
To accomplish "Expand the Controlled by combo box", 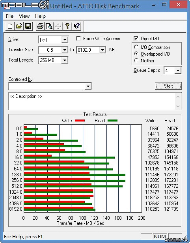I will [x=88, y=86].
